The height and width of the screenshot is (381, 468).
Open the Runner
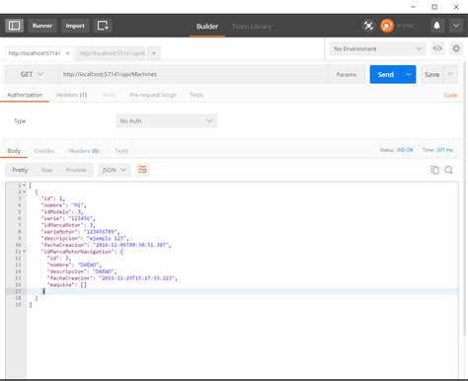coord(42,26)
